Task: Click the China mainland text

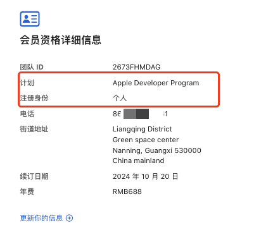Action: (x=139, y=161)
